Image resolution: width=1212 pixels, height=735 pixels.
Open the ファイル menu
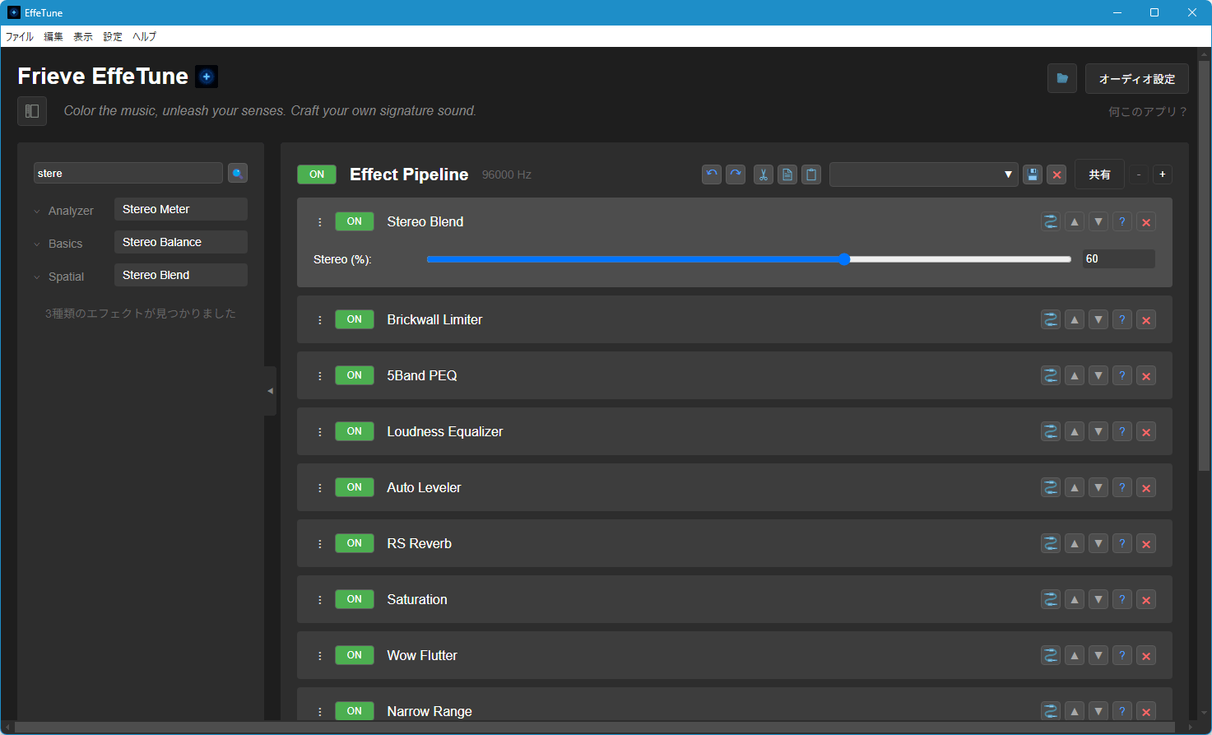pos(20,36)
